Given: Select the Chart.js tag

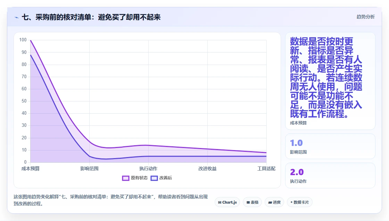Looking at the screenshot, I should click(x=227, y=202).
